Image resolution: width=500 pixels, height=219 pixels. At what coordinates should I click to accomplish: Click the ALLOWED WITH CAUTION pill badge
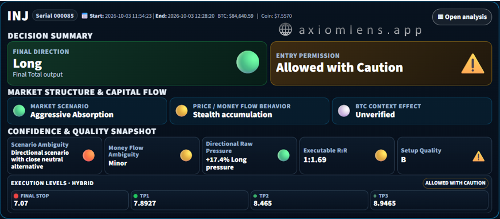[x=455, y=183]
